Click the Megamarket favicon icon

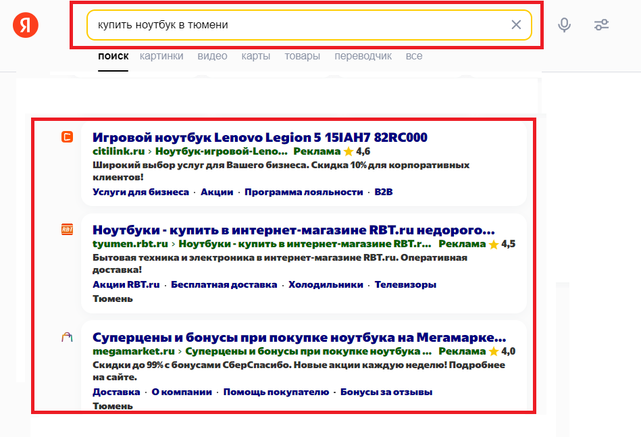67,337
